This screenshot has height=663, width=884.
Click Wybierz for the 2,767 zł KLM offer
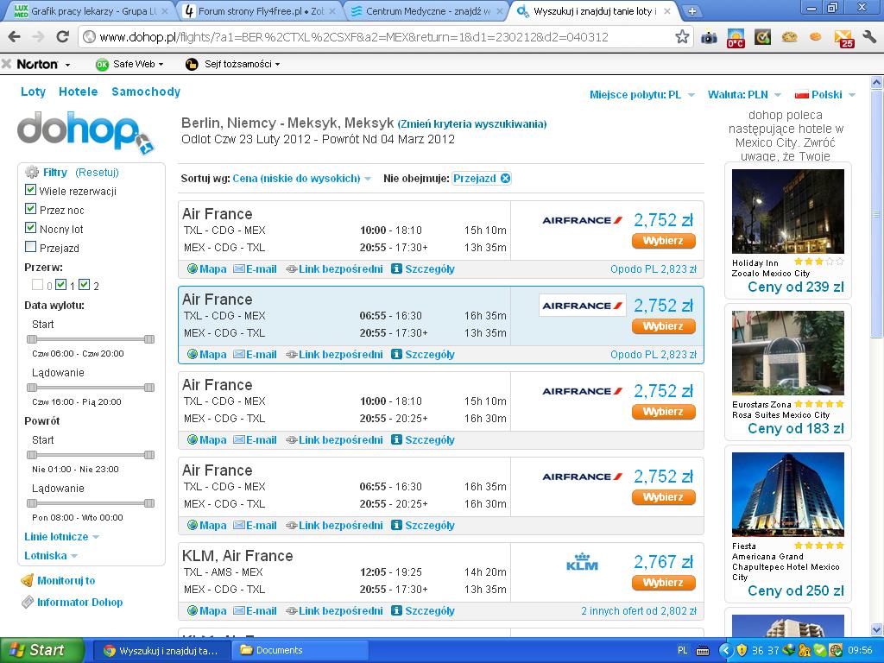664,583
